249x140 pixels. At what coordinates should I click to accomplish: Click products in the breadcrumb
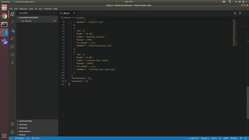tap(81, 17)
